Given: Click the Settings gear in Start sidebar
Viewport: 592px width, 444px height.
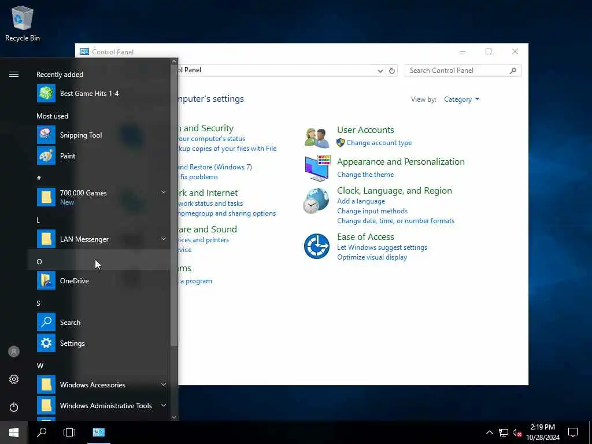Looking at the screenshot, I should (x=14, y=379).
